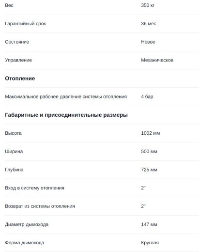Select the 36 мес warranty value
Viewport: 199px width, 252px height.
(149, 24)
